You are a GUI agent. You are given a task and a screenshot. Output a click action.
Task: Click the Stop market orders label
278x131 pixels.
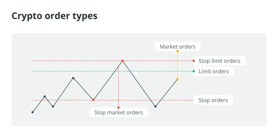click(119, 112)
